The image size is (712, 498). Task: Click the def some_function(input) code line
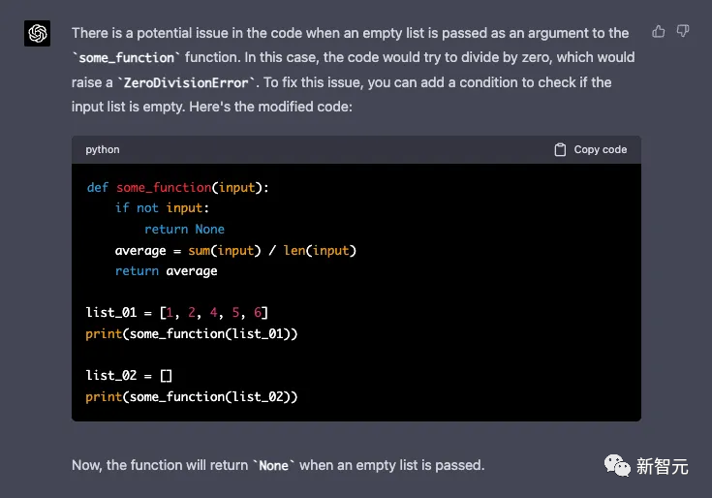point(177,187)
